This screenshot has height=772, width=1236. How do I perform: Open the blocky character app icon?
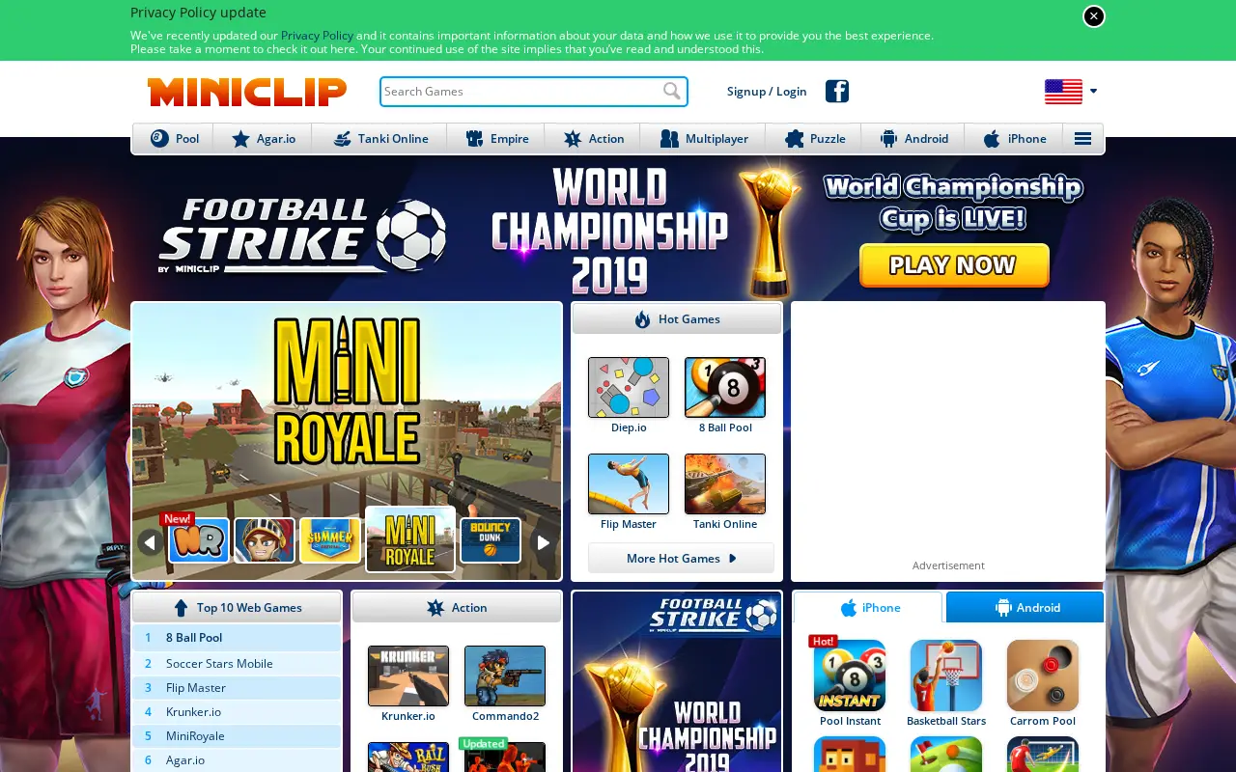click(850, 755)
